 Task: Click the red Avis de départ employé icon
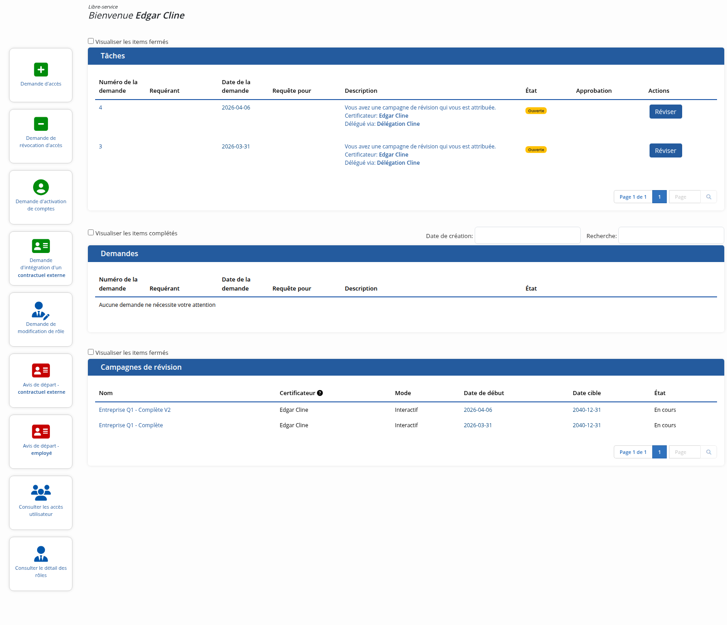point(41,432)
